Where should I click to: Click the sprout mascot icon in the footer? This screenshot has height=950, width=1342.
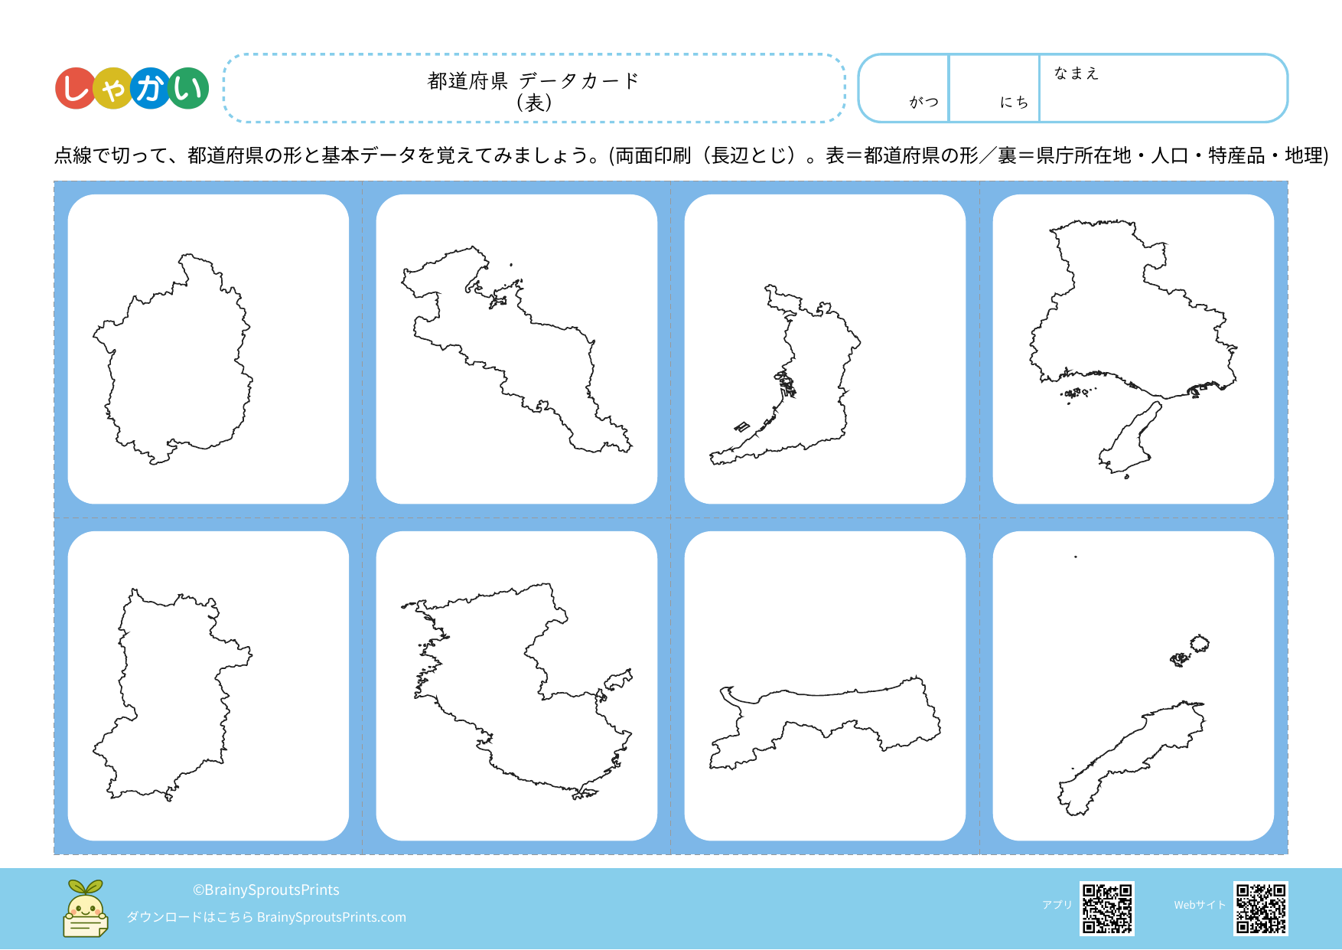tap(85, 909)
